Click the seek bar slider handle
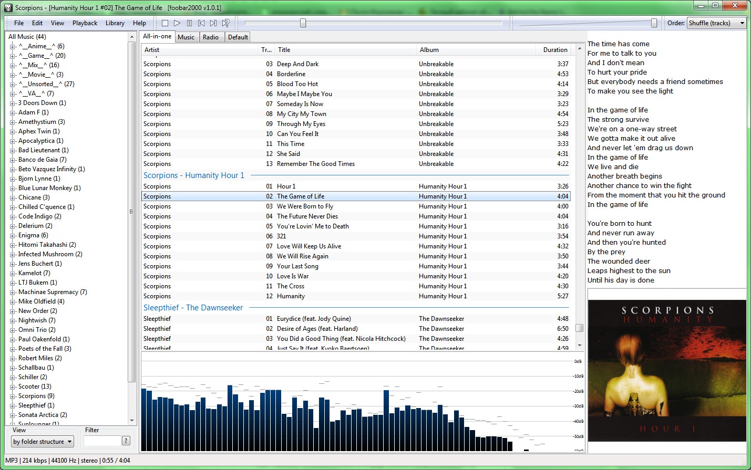The height and width of the screenshot is (470, 751). 303,23
